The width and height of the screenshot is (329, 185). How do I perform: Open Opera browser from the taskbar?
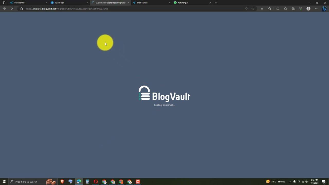tap(96, 182)
